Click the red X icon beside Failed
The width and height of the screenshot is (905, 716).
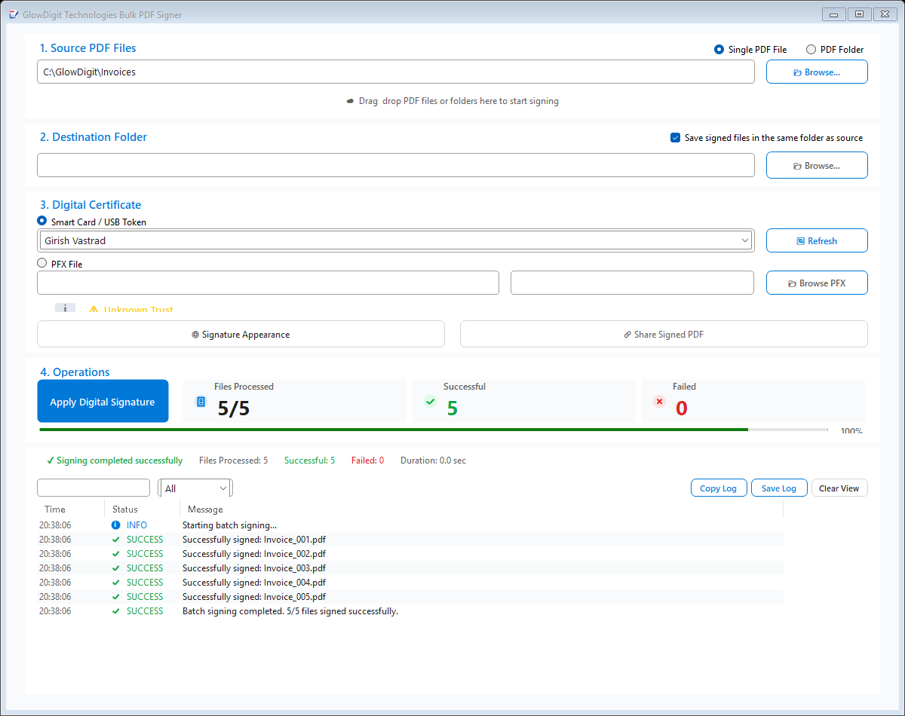659,402
